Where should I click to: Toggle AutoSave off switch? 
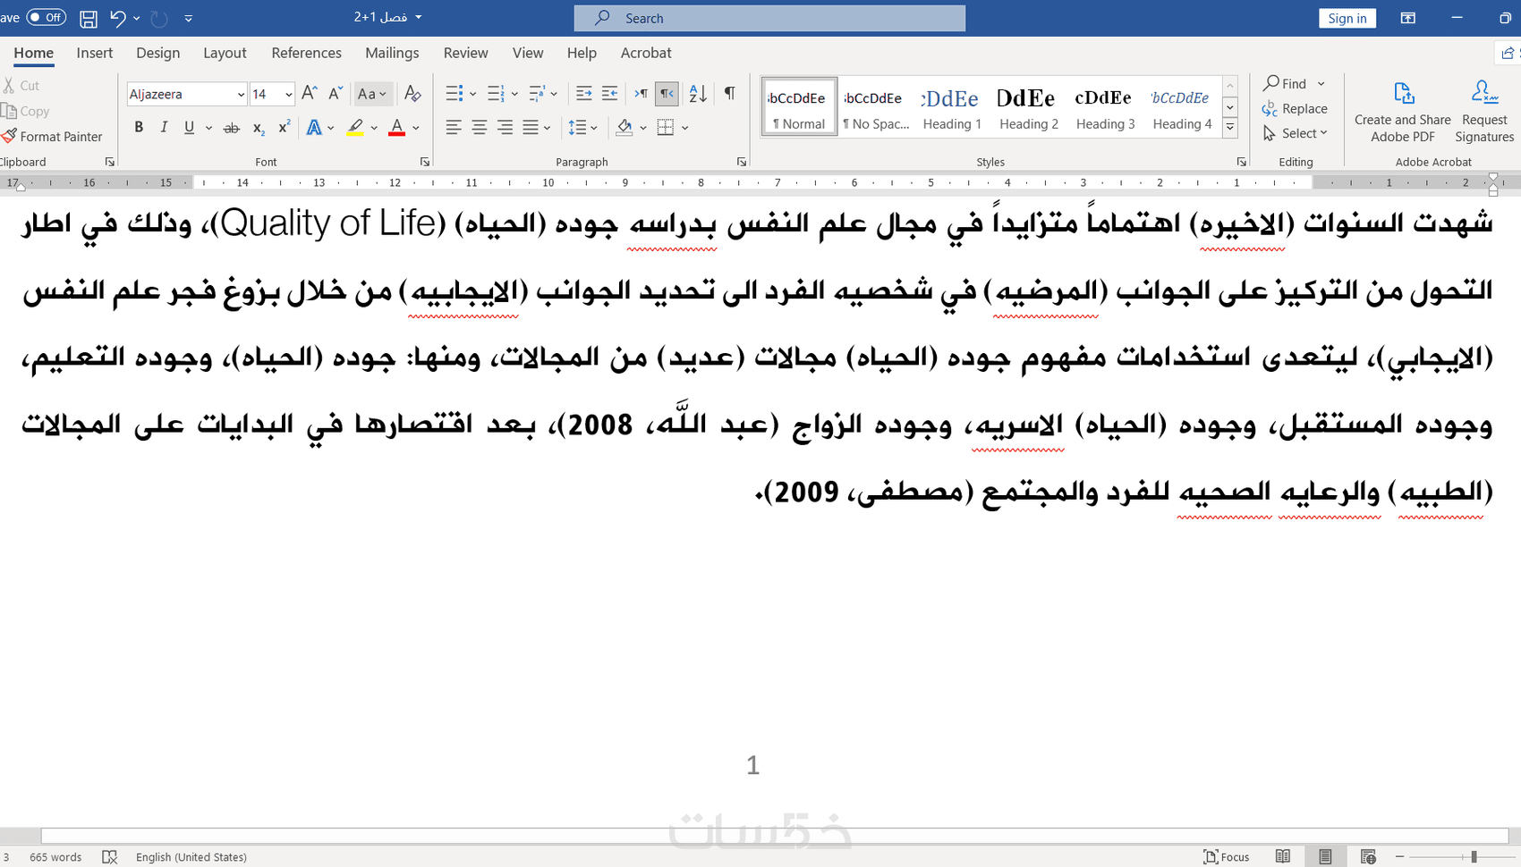click(46, 17)
